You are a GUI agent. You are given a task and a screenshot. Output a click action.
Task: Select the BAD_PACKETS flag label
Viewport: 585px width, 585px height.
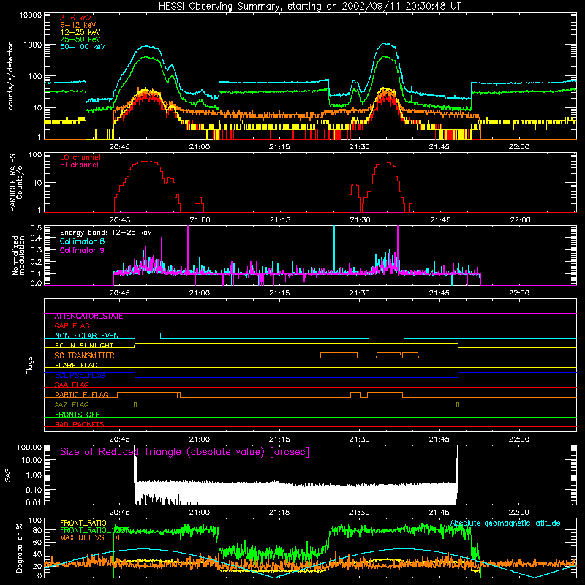(80, 424)
